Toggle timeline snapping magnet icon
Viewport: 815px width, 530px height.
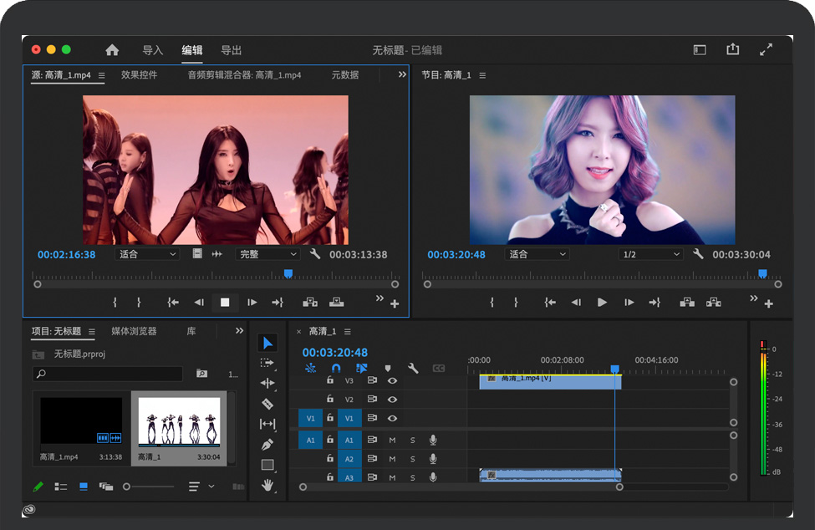point(336,368)
